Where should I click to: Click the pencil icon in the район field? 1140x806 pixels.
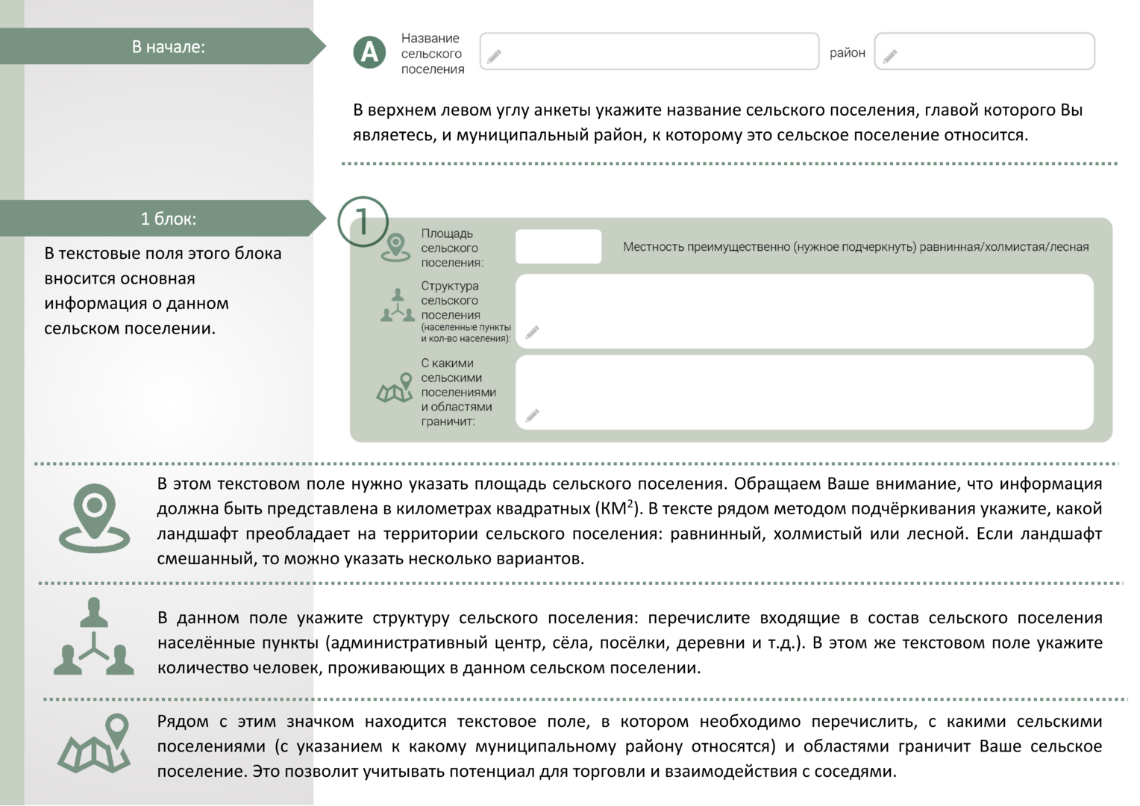coord(890,56)
